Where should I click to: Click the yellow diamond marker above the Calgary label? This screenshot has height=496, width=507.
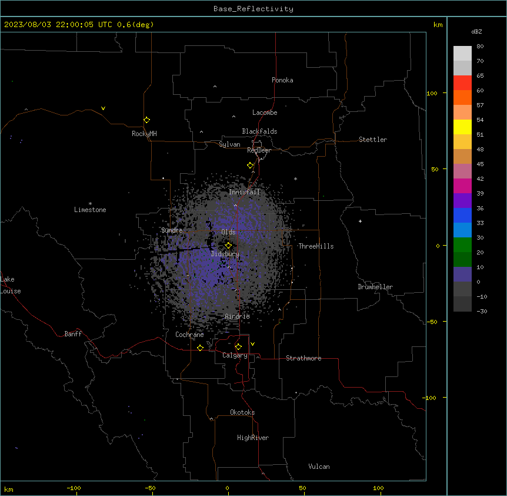point(238,347)
